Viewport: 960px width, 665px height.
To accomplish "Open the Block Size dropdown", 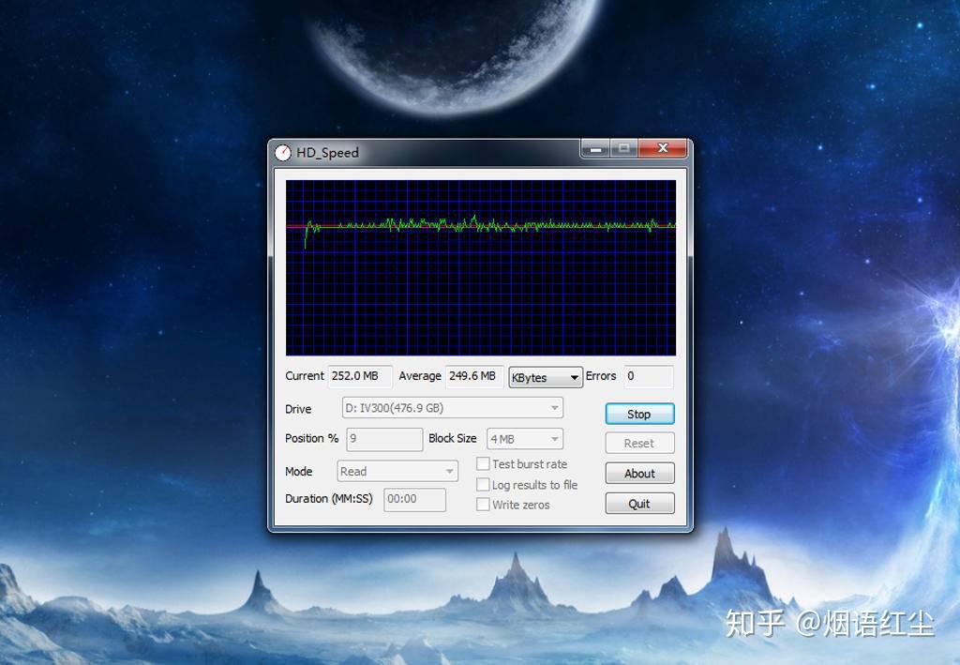I will pos(525,439).
